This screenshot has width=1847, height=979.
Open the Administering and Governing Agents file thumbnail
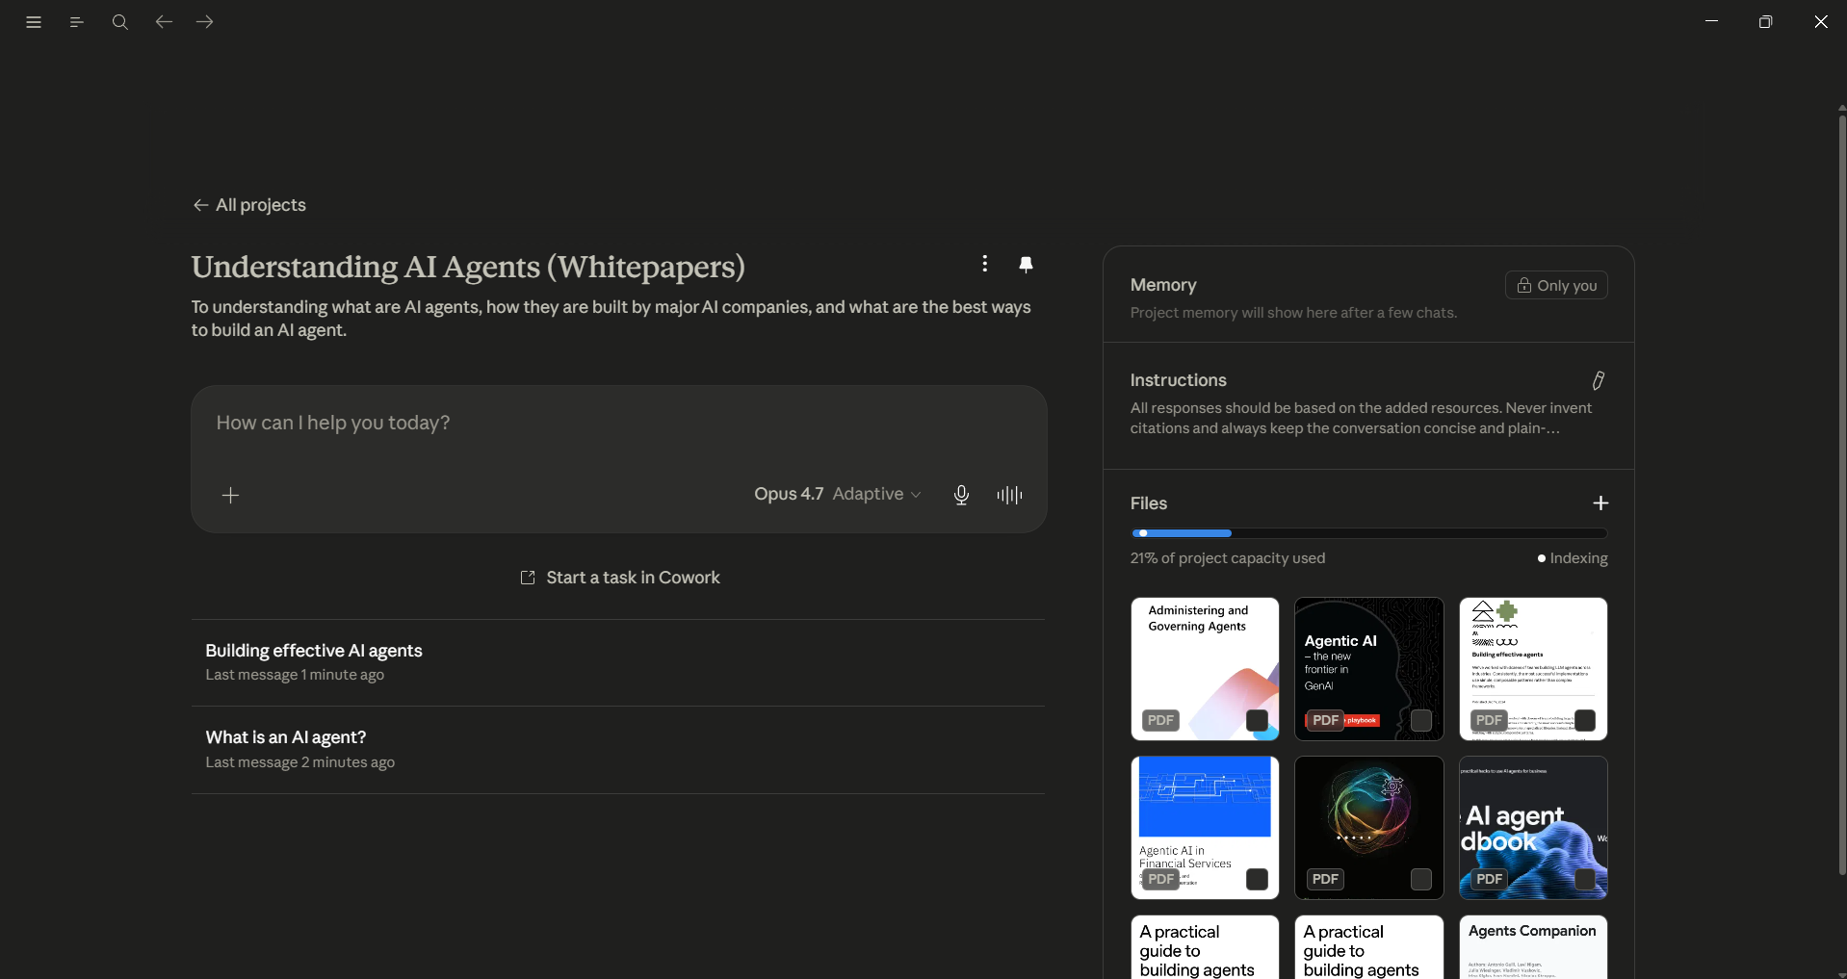[1205, 669]
